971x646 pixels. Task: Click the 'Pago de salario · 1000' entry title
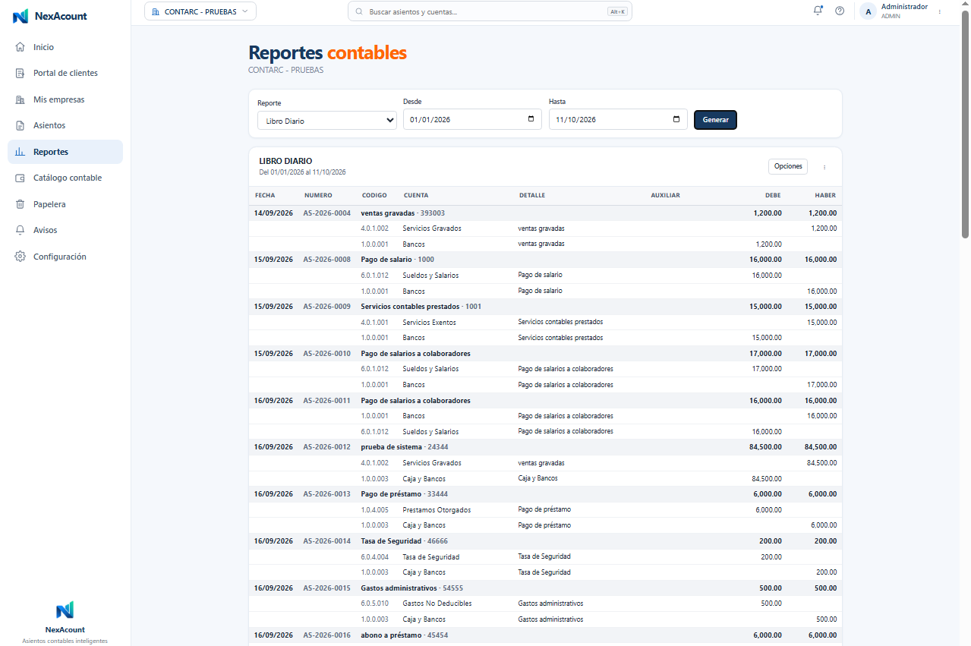[398, 260]
